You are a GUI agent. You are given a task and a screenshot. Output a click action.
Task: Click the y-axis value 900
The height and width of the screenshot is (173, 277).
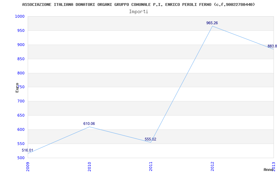[x=20, y=45]
